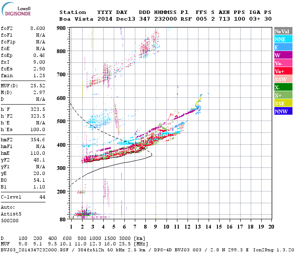
Task: Click the 900 km height axis label
Action: click(x=61, y=28)
